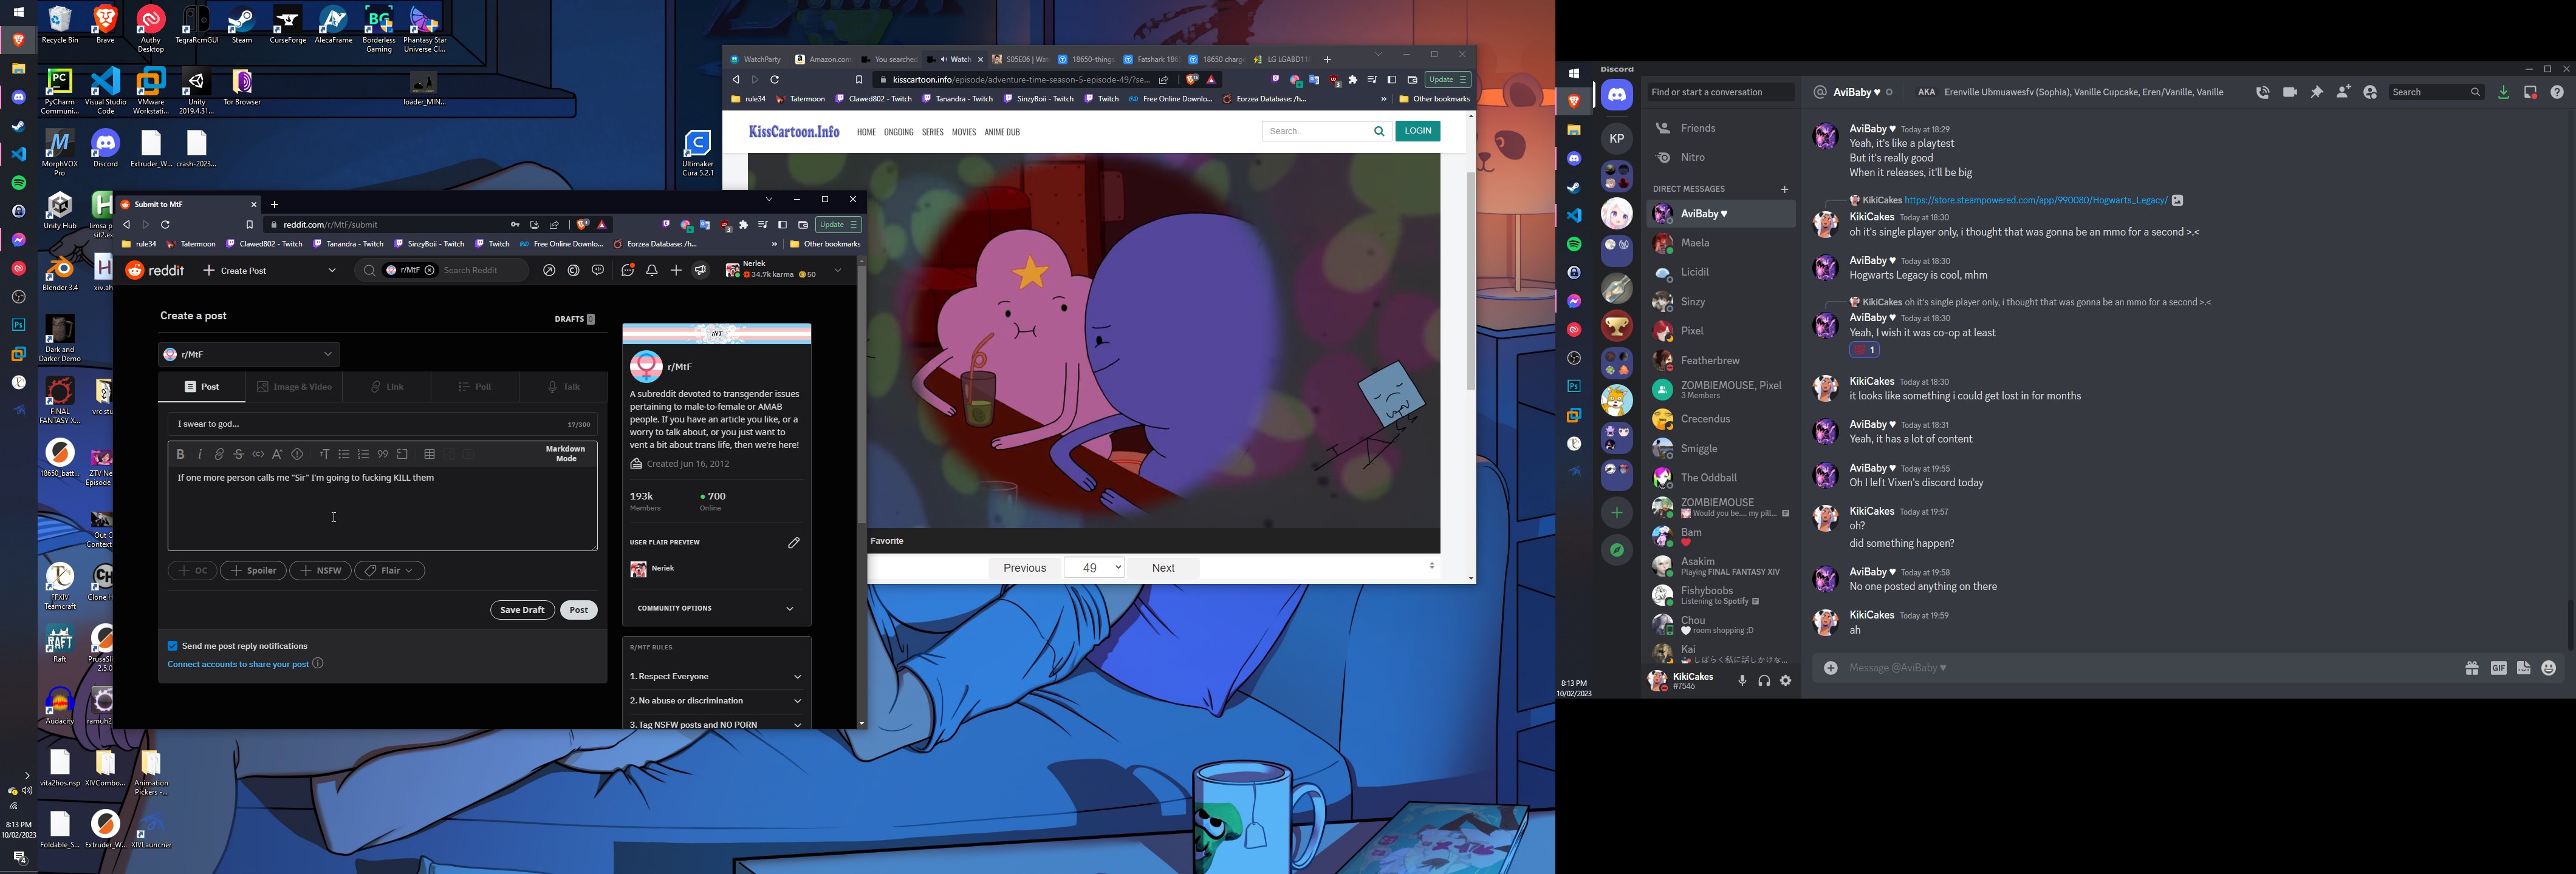Open the Discord GIF picker

tap(2498, 668)
